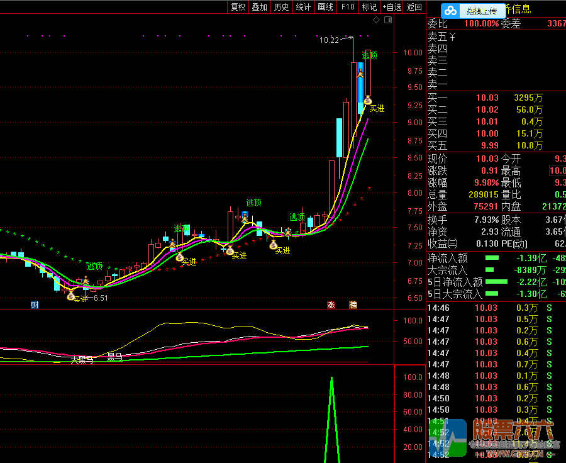Click the 5日大宗流入 green bar
566x463 pixels.
pyautogui.click(x=492, y=293)
